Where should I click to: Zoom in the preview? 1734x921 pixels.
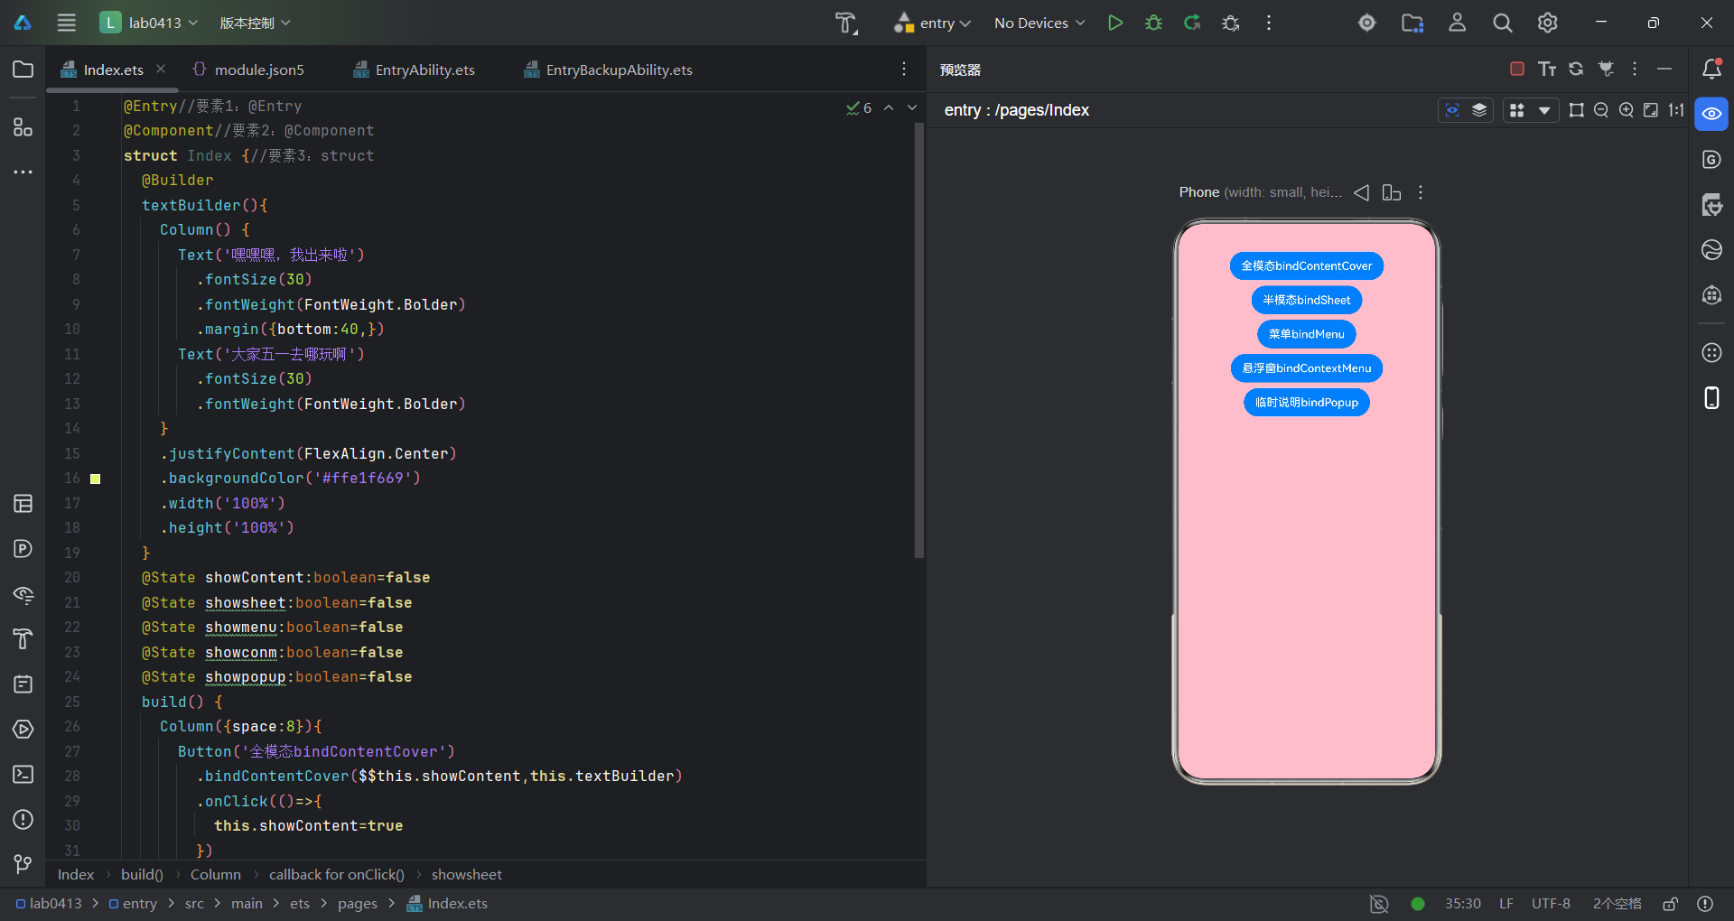(1627, 110)
